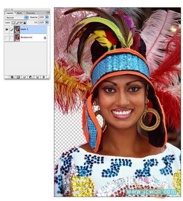Click lock image pixels brush icon
Screen dimensions: 183x201
17,22
